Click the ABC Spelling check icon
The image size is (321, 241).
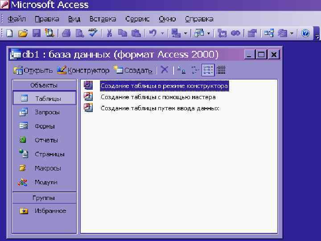(93, 33)
